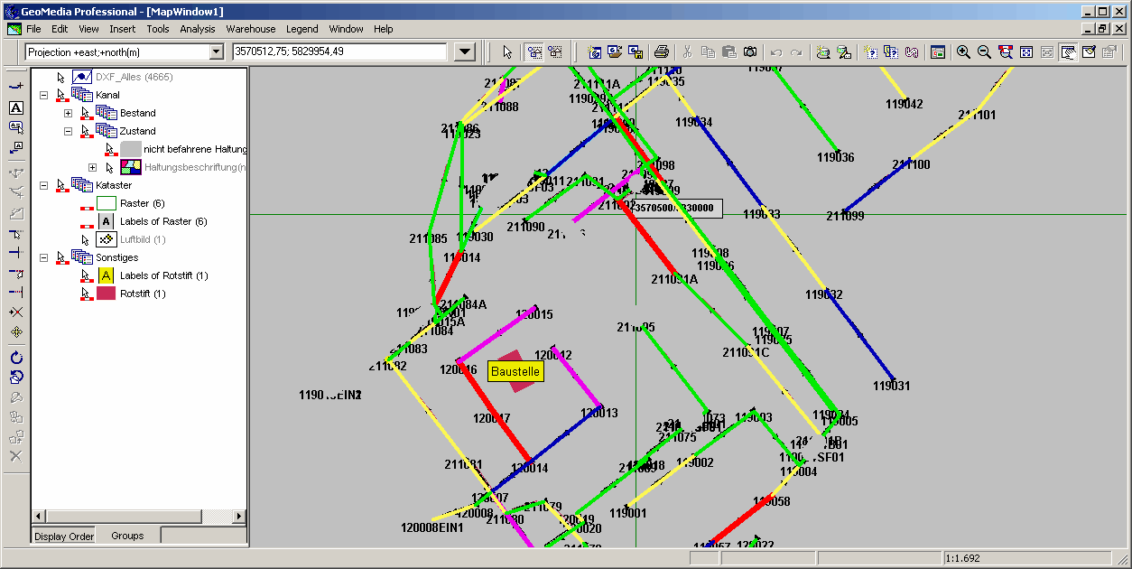Click the Move (four-arrow) tool
The image size is (1132, 569).
[x=15, y=331]
